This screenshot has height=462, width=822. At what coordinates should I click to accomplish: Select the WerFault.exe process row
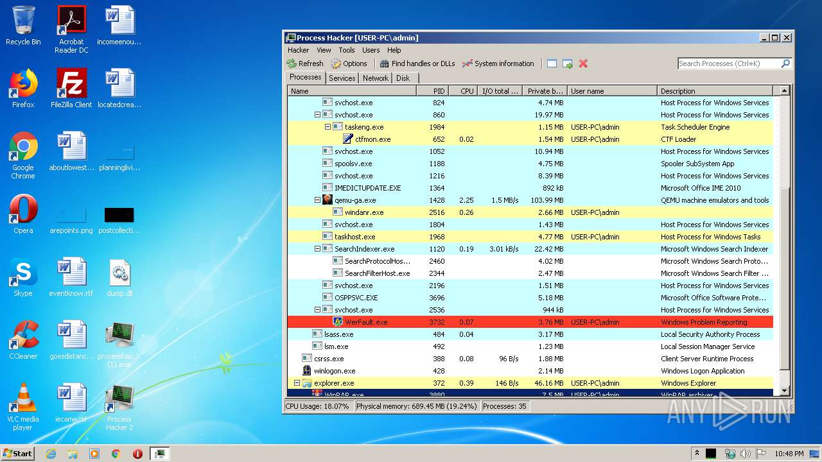(x=530, y=322)
